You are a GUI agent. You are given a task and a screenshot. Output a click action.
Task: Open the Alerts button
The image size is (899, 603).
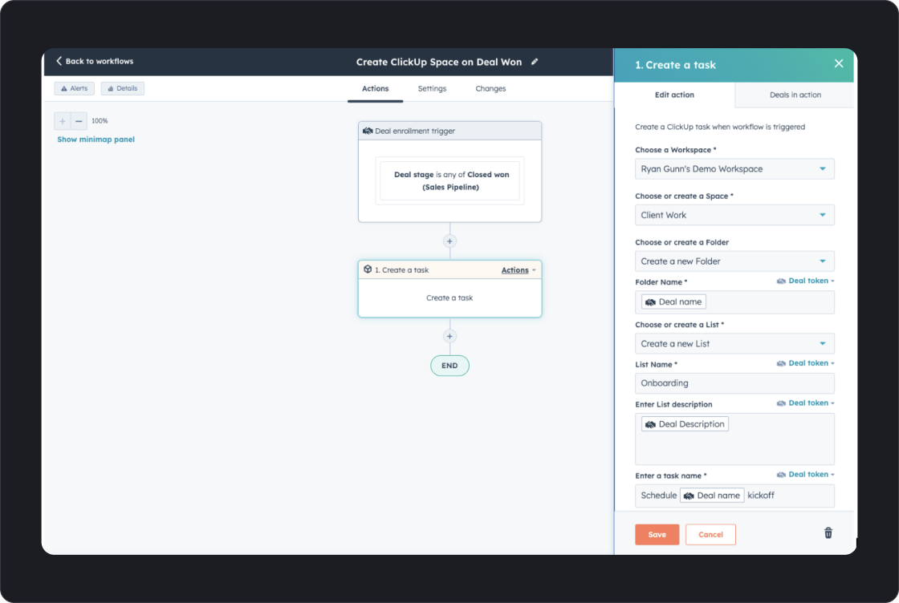tap(75, 88)
